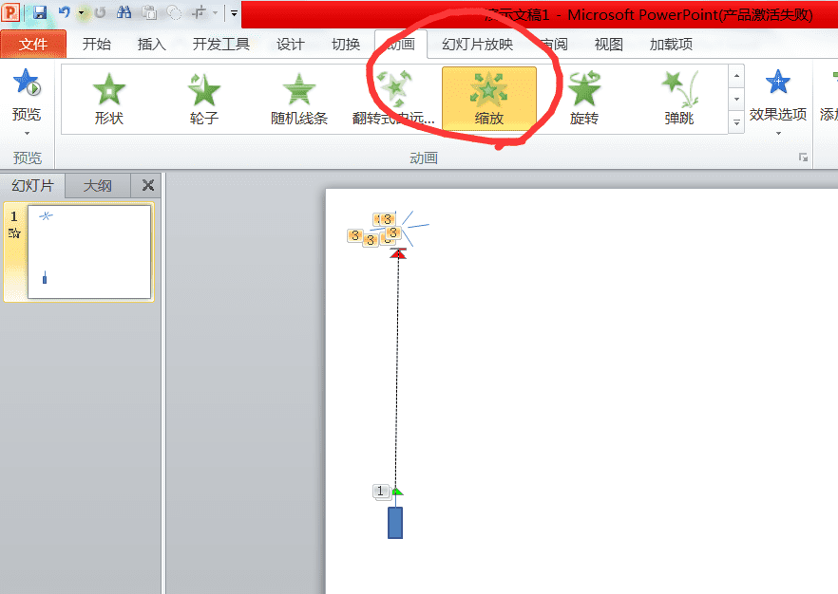Open the 加载项 add-ins tab
This screenshot has height=594, width=838.
tap(671, 45)
